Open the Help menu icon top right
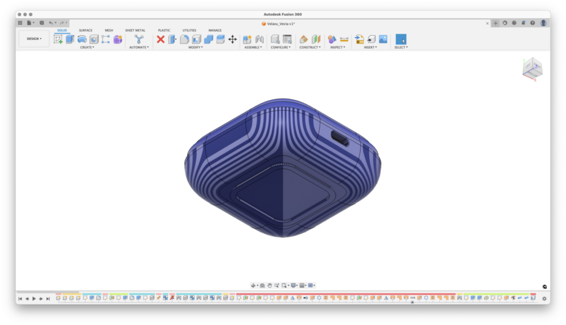 coord(532,23)
